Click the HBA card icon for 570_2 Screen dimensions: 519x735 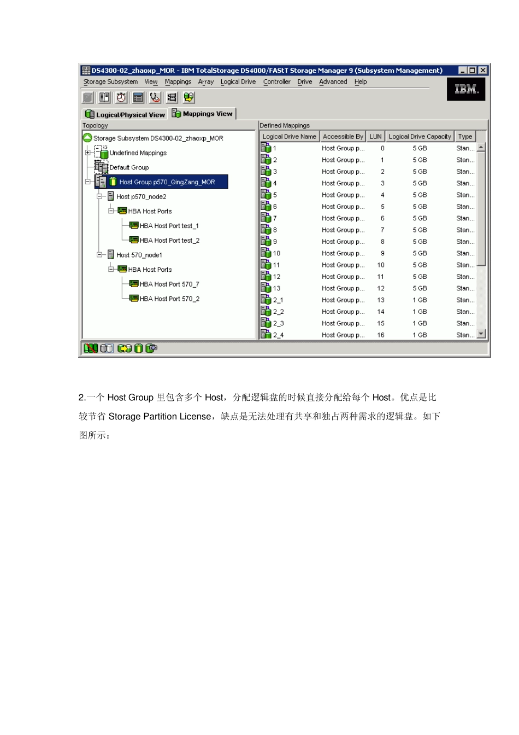(134, 299)
